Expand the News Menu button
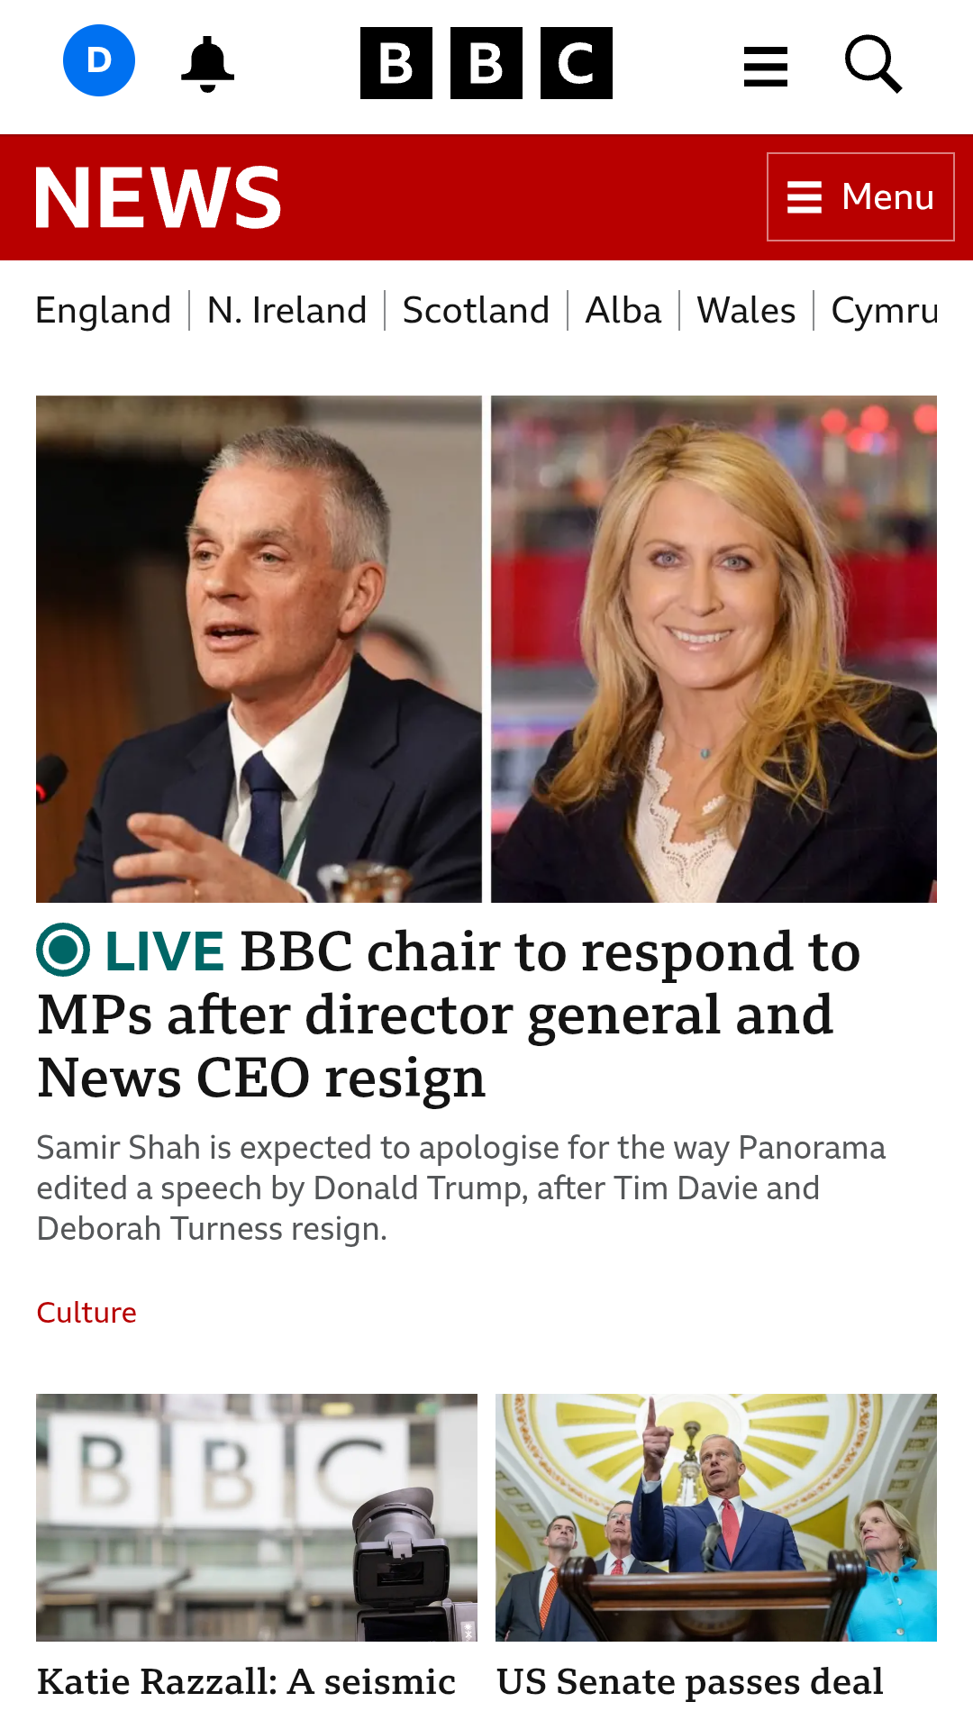Image resolution: width=973 pixels, height=1711 pixels. coord(860,196)
